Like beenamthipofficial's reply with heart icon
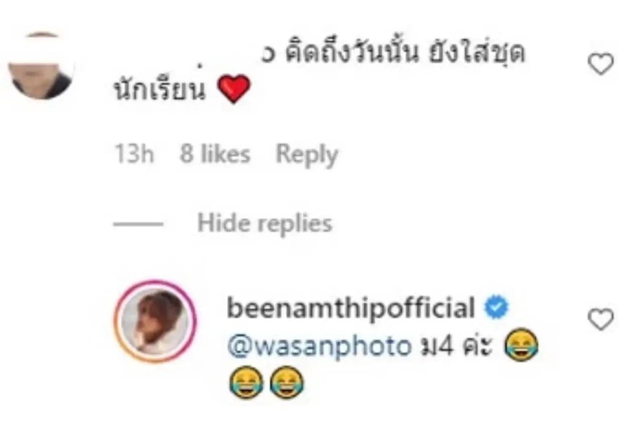Viewport: 643px width, 427px height. [x=601, y=320]
